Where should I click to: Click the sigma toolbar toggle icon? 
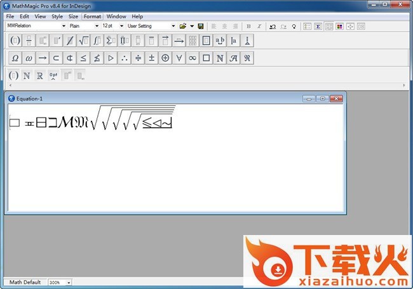pos(318,26)
